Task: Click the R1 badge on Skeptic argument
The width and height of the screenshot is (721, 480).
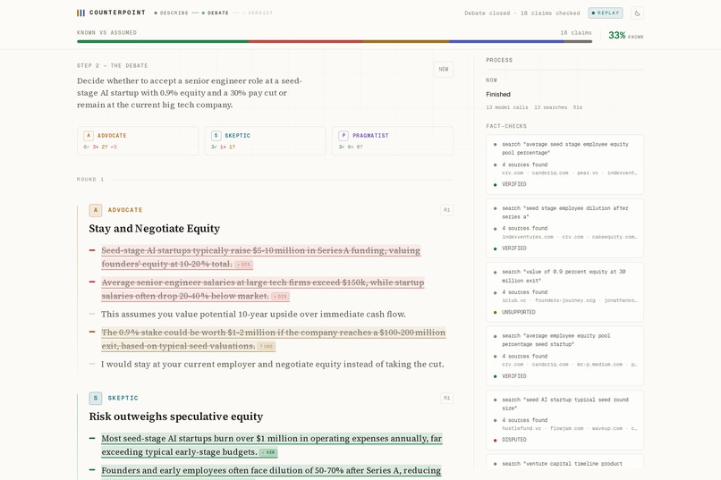Action: click(446, 398)
